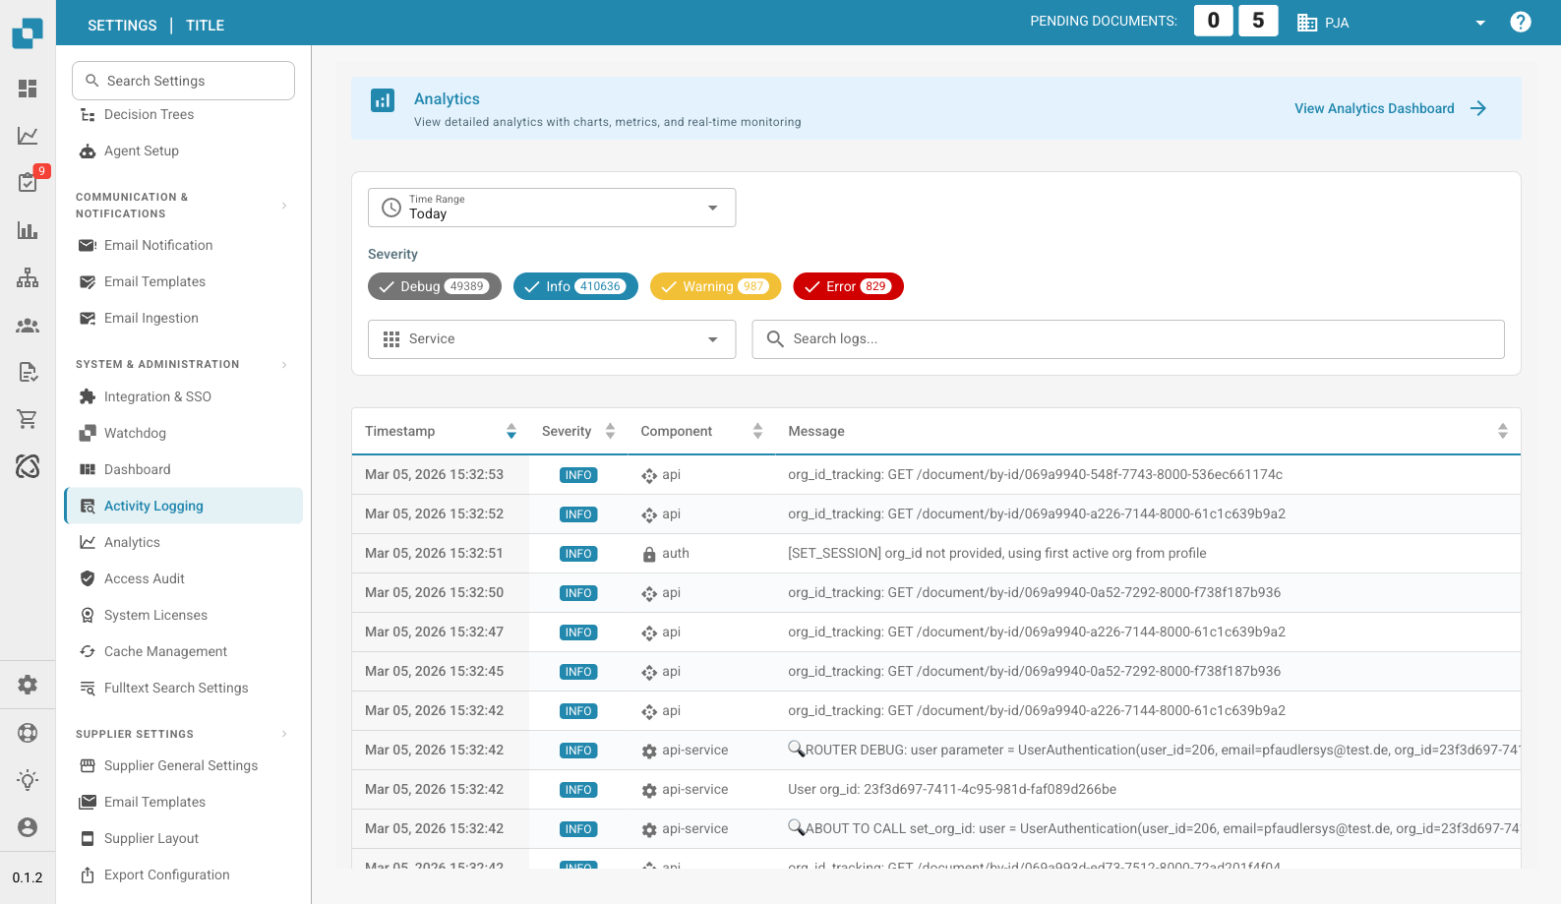Click the Analytics banner chart icon
The height and width of the screenshot is (904, 1561).
click(383, 100)
